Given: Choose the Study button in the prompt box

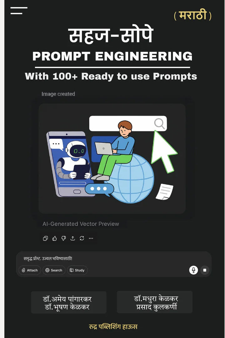Looking at the screenshot, I should [x=77, y=270].
